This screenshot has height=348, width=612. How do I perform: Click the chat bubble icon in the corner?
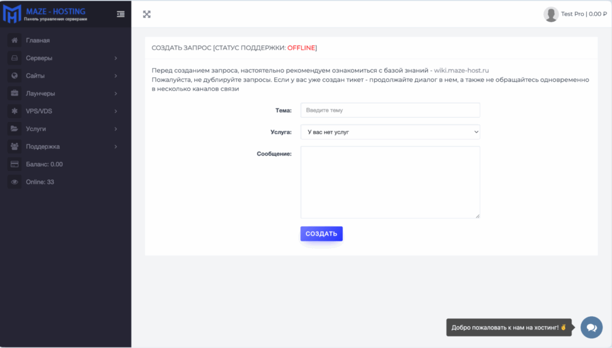tap(592, 327)
